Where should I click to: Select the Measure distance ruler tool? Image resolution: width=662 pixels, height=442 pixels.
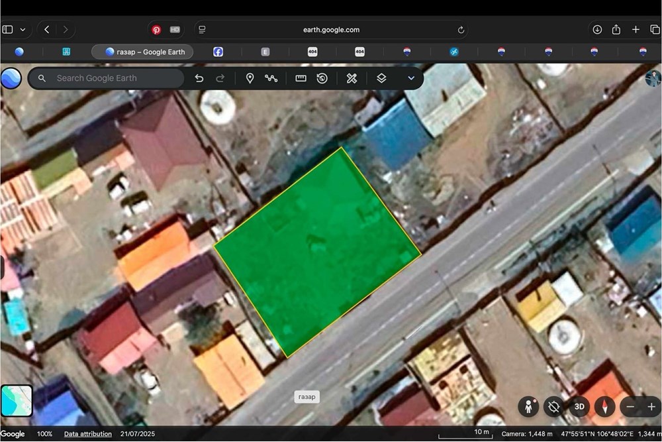point(301,78)
